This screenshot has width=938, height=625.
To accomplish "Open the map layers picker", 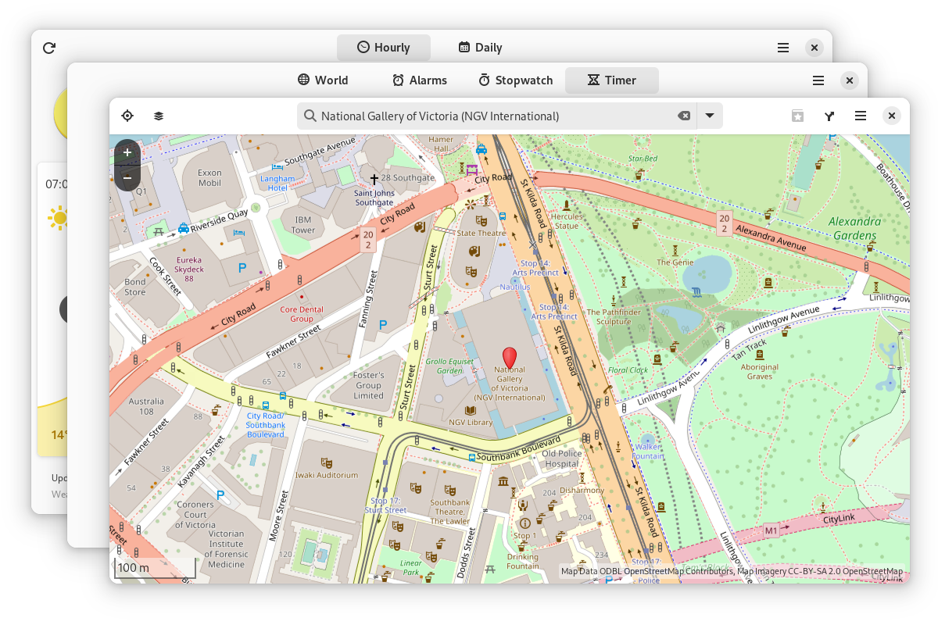I will point(159,116).
